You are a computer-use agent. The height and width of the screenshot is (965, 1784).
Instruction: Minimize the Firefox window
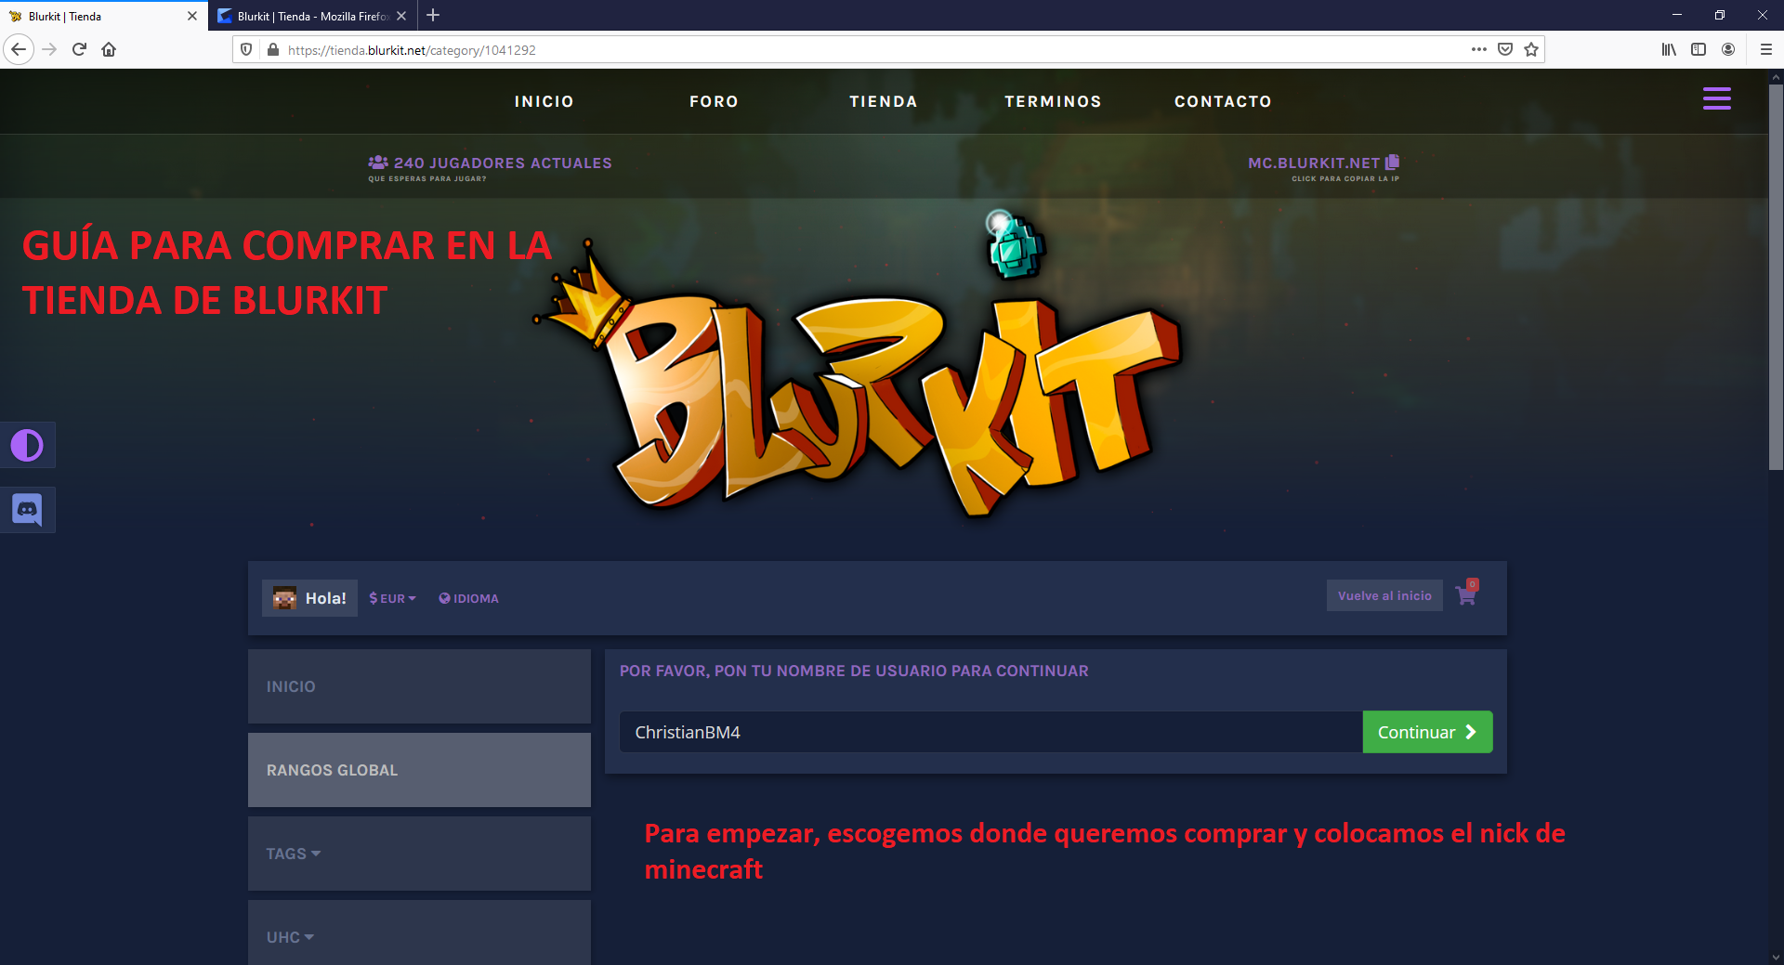coord(1677,15)
